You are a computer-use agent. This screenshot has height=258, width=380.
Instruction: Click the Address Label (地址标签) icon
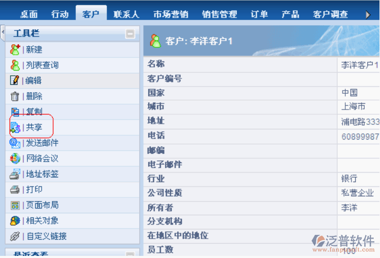[15, 174]
